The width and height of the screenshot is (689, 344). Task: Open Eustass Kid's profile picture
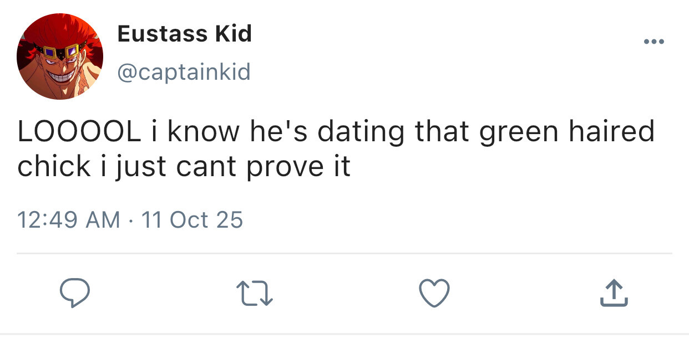(x=60, y=57)
